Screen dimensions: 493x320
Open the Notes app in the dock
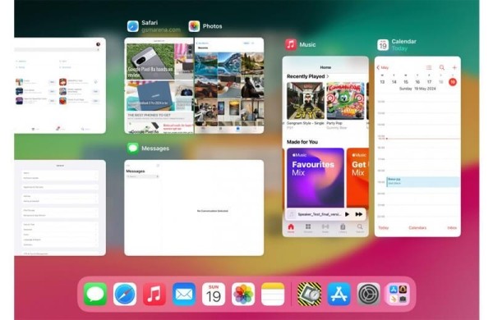pos(273,295)
